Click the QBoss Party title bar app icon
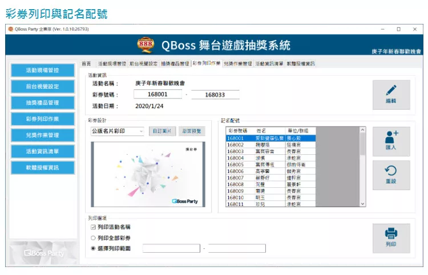 click(10, 28)
